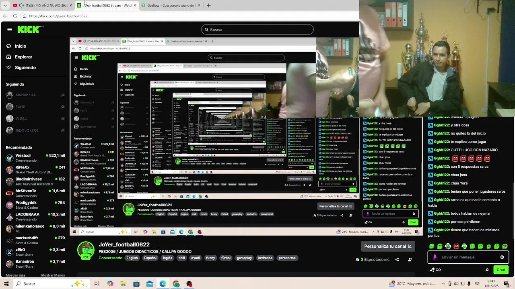Viewport: 515px width, 289px height.
Task: Open Mail app from the taskbar
Action: (150, 284)
